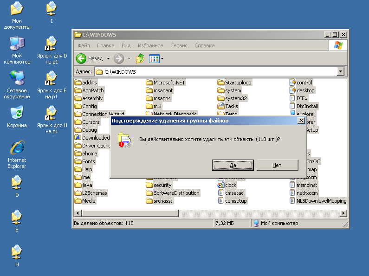Select the Ярлык для D на p1 shortcut
Image resolution: width=369 pixels, height=276 pixels.
(x=52, y=44)
